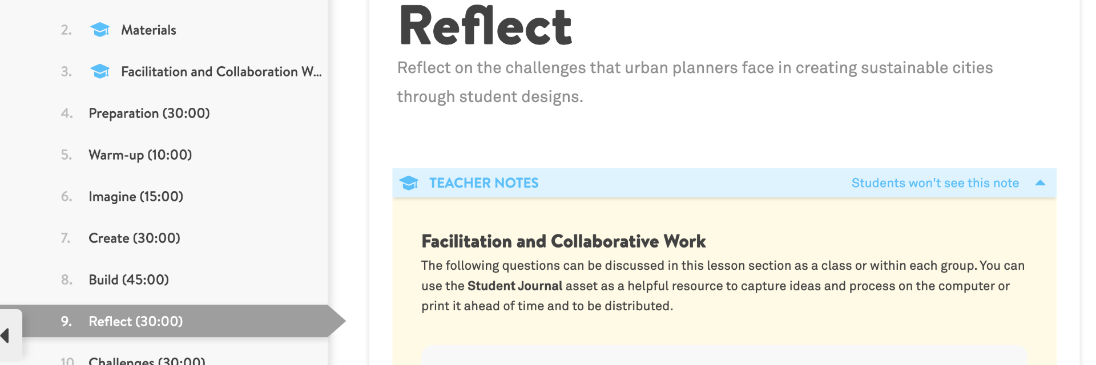The image size is (1096, 365).
Task: Open the Challenges (30:00) section
Action: tap(147, 360)
